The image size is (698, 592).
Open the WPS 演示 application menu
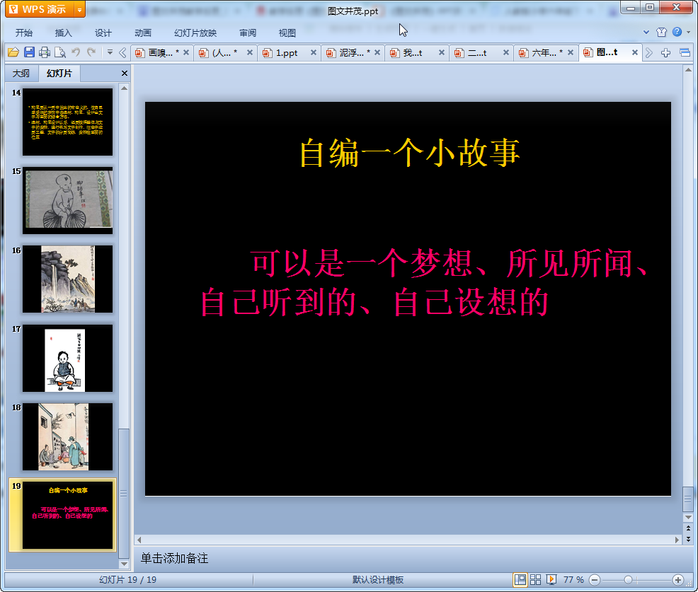[39, 9]
